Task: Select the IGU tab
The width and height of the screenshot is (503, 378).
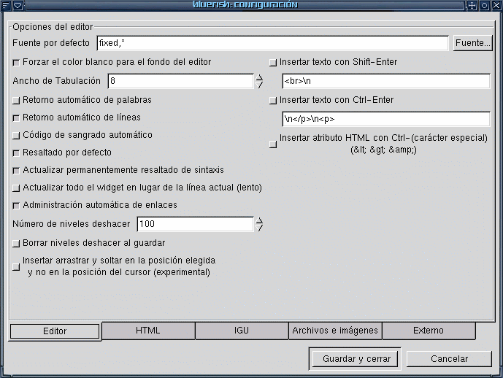Action: tap(242, 331)
